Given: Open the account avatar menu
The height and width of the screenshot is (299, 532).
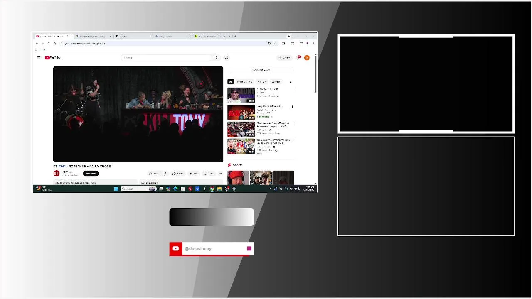Looking at the screenshot, I should point(307,58).
